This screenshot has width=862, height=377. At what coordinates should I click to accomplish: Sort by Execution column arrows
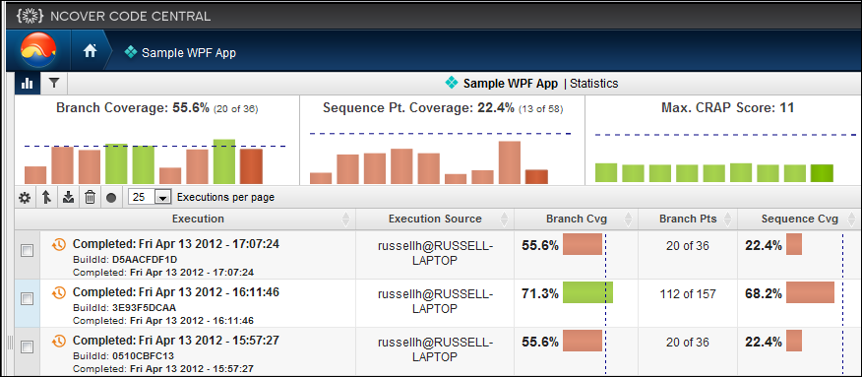(345, 220)
